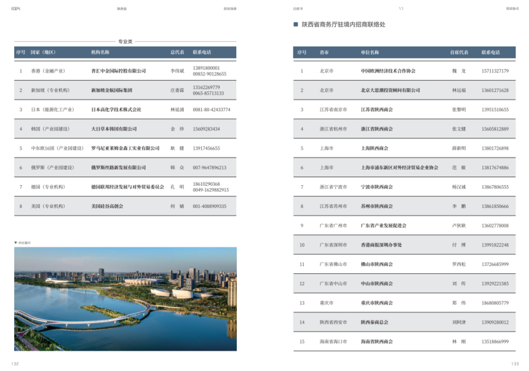
Task: Click the "陕西省西安市" cell
Action: pos(333,322)
